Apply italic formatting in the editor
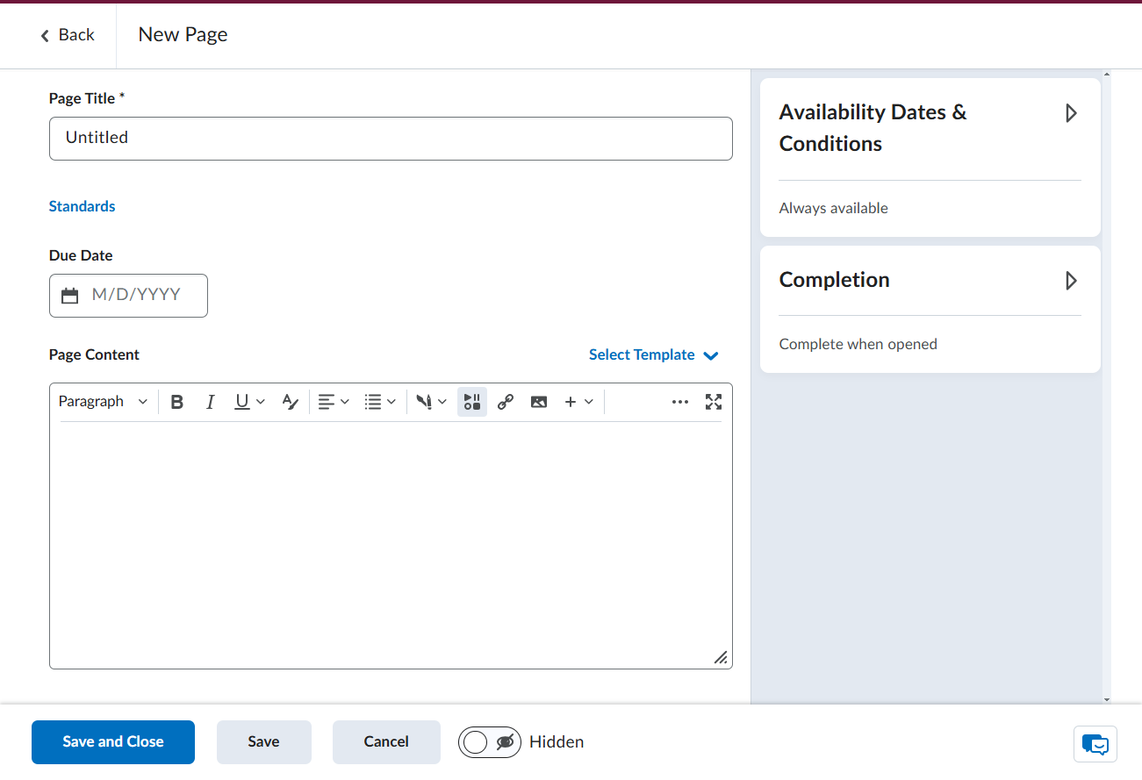 pyautogui.click(x=210, y=402)
